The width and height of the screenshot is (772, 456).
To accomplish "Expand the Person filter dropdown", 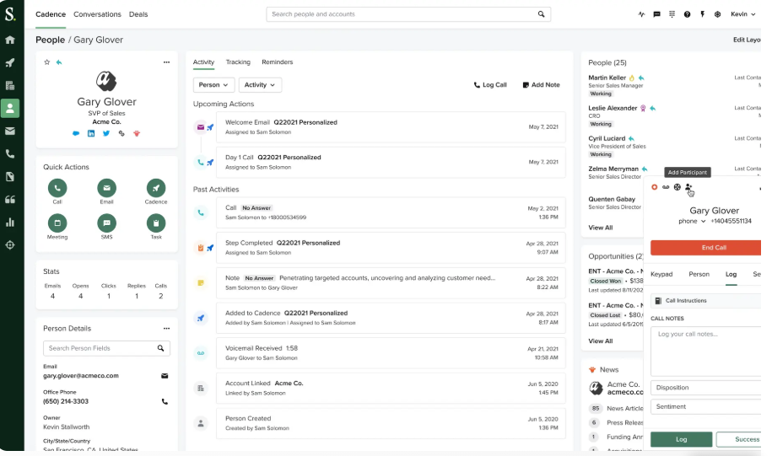I will 213,85.
